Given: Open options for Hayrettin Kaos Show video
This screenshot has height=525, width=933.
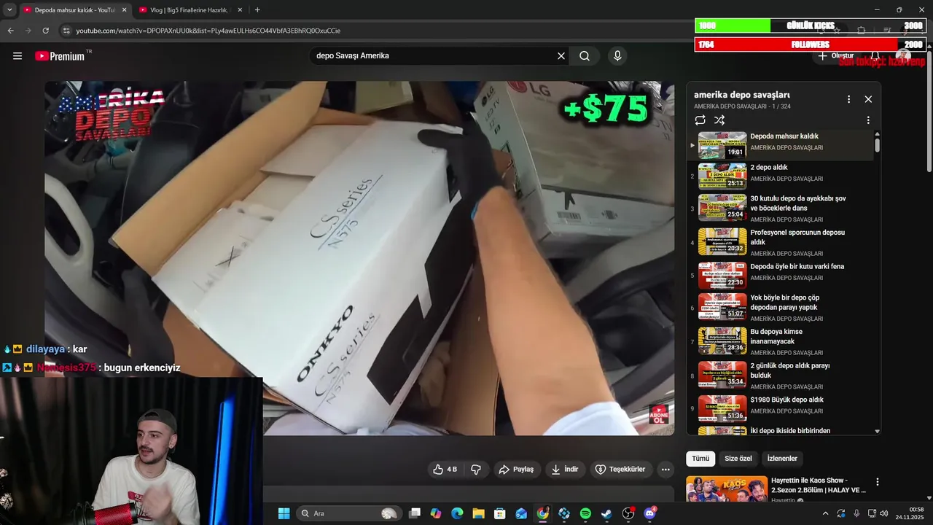Looking at the screenshot, I should [x=878, y=482].
